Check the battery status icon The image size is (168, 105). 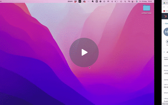coord(116,1)
